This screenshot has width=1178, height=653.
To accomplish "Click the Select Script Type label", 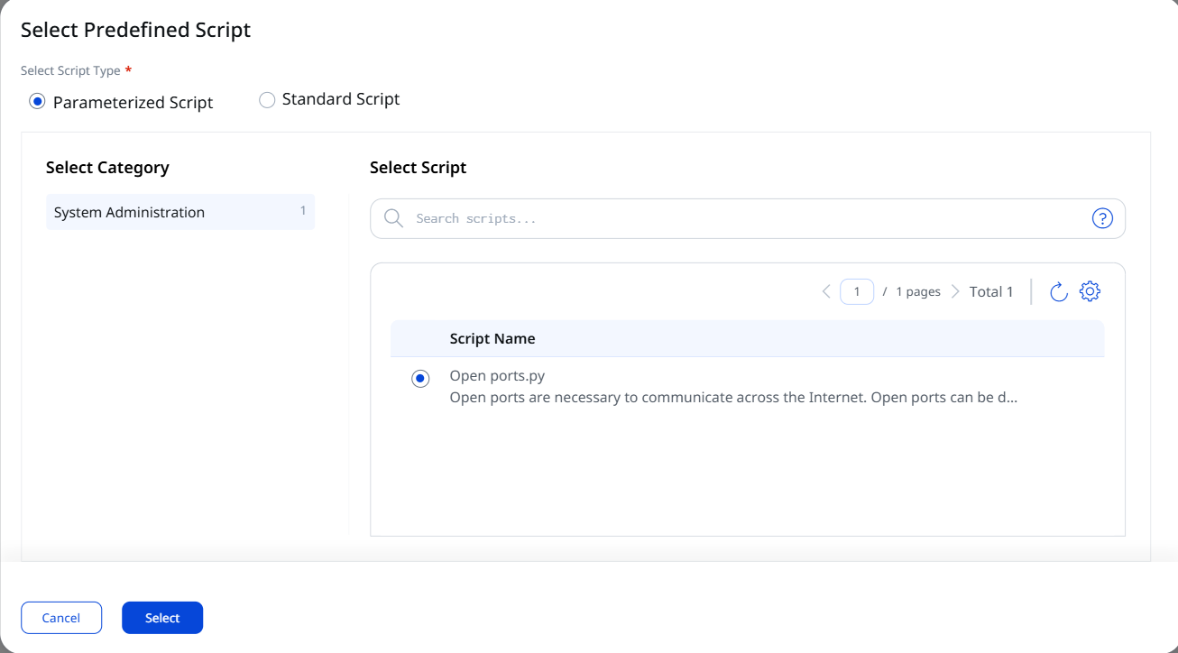I will click(x=70, y=70).
